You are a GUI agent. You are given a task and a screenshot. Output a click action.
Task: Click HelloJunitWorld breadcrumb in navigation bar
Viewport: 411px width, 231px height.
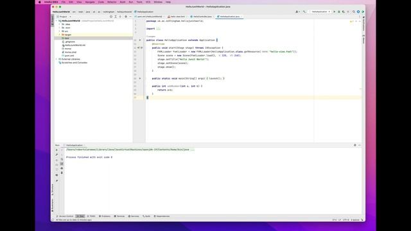pos(62,12)
